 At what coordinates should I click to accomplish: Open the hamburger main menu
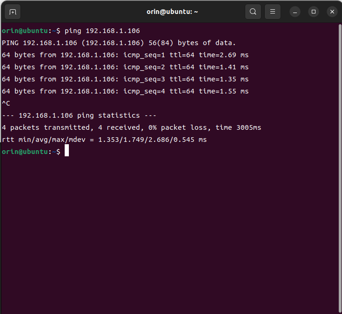[x=273, y=12]
